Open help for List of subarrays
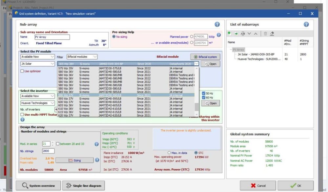 pos(306,24)
